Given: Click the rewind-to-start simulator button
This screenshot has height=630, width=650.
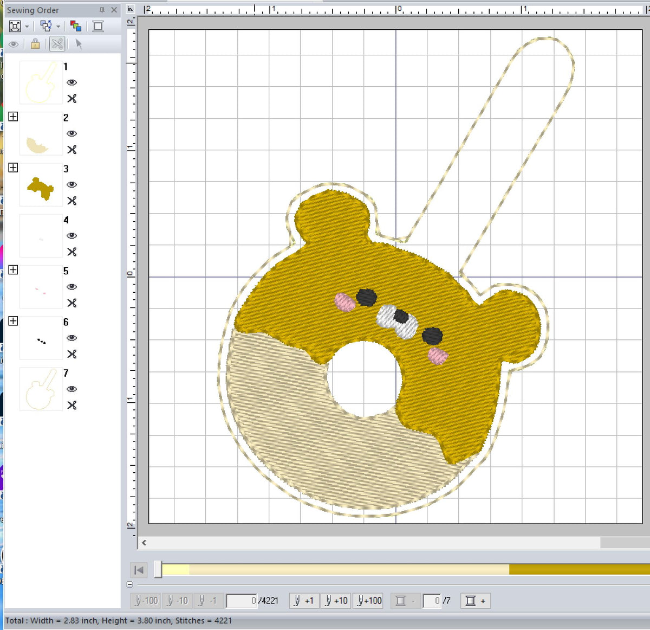Looking at the screenshot, I should 138,570.
